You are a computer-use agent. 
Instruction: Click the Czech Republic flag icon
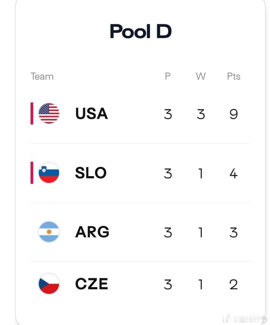click(49, 284)
